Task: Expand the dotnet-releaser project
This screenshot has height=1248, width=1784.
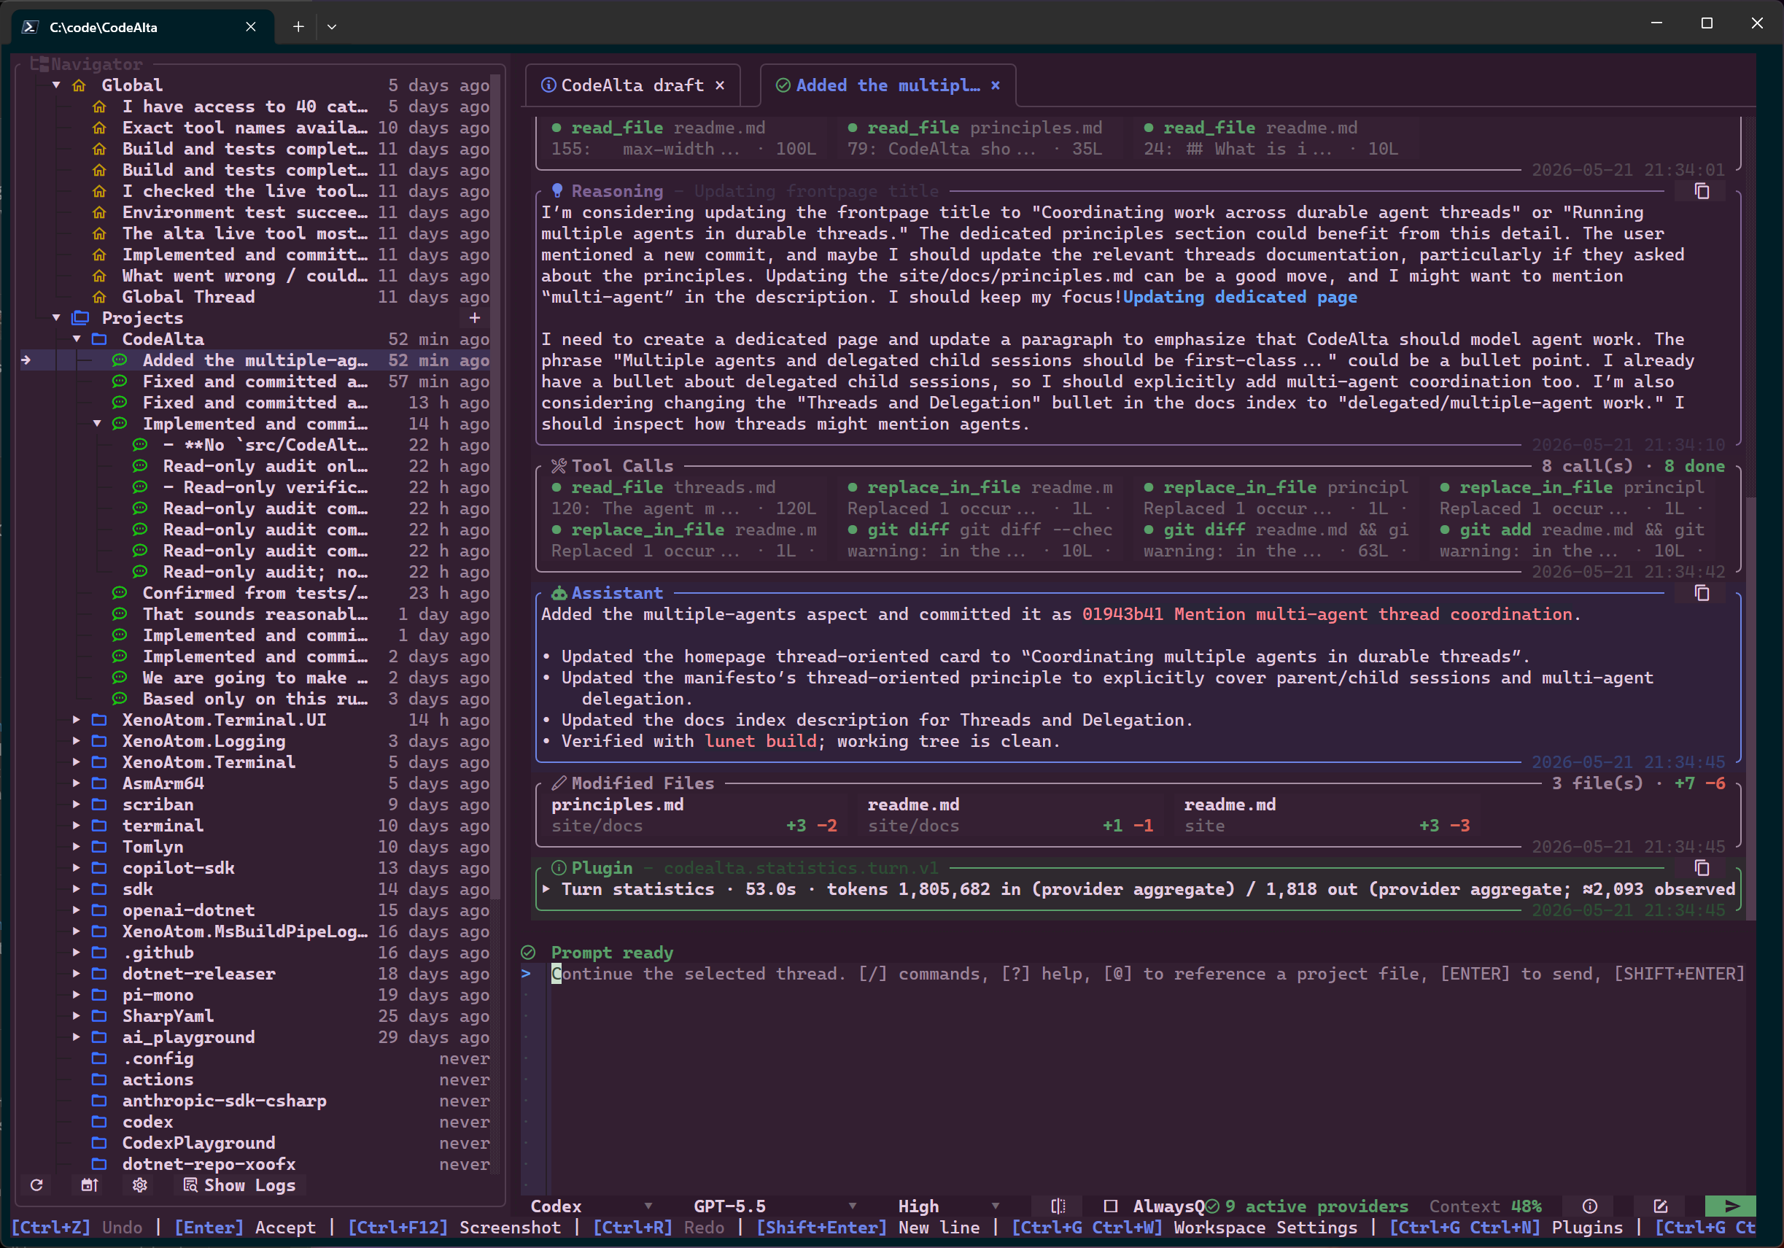Action: click(x=77, y=974)
